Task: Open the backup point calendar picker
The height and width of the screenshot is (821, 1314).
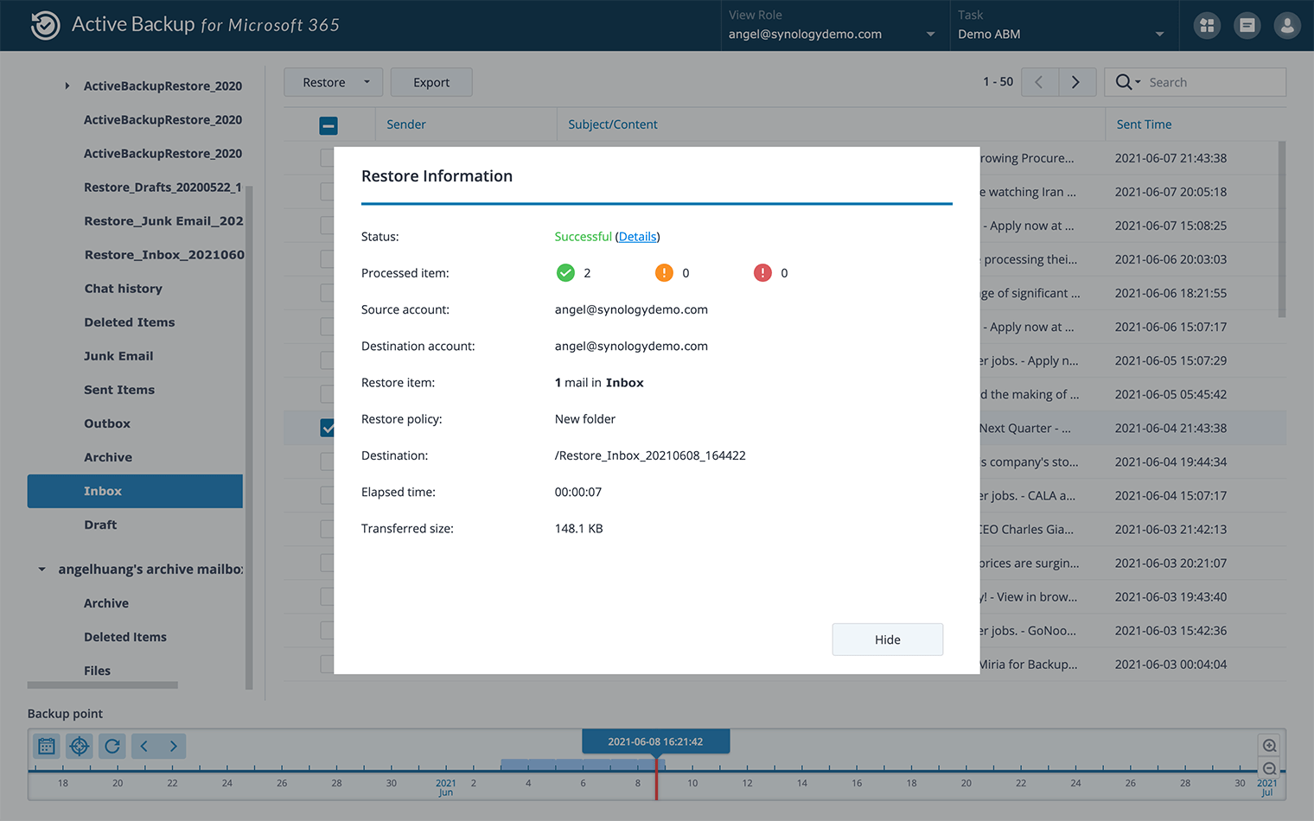Action: [46, 745]
